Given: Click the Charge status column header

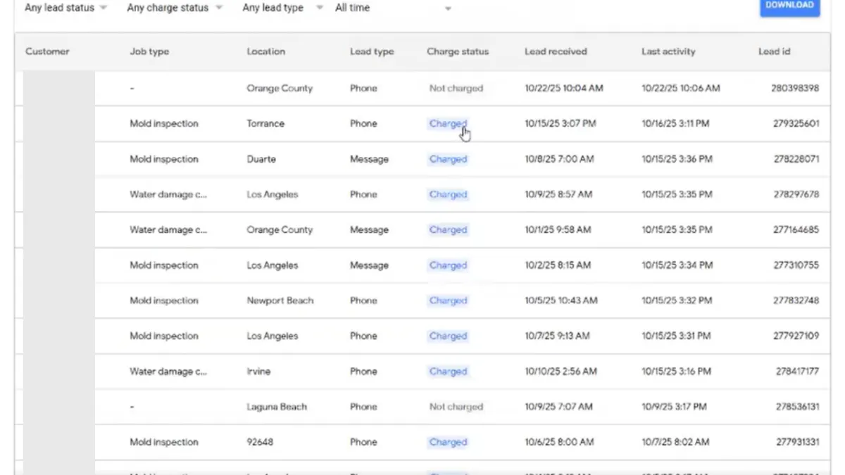Looking at the screenshot, I should (x=458, y=51).
